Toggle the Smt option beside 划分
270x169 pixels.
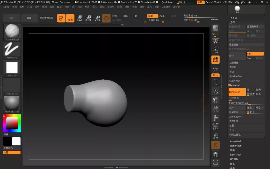tap(255, 54)
